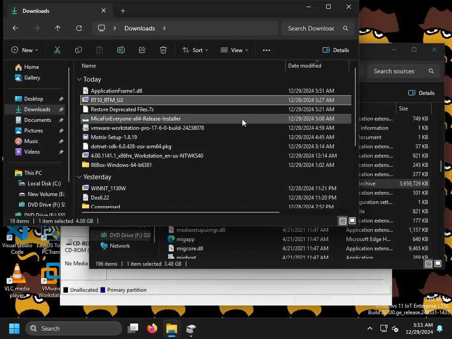Open the See more (three dots) menu
This screenshot has height=339, width=452.
[x=267, y=50]
